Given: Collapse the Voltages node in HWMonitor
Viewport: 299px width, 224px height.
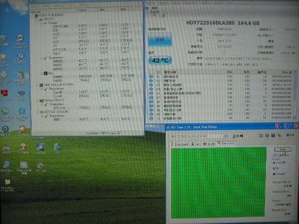Looking at the screenshot, I should pos(41,23).
